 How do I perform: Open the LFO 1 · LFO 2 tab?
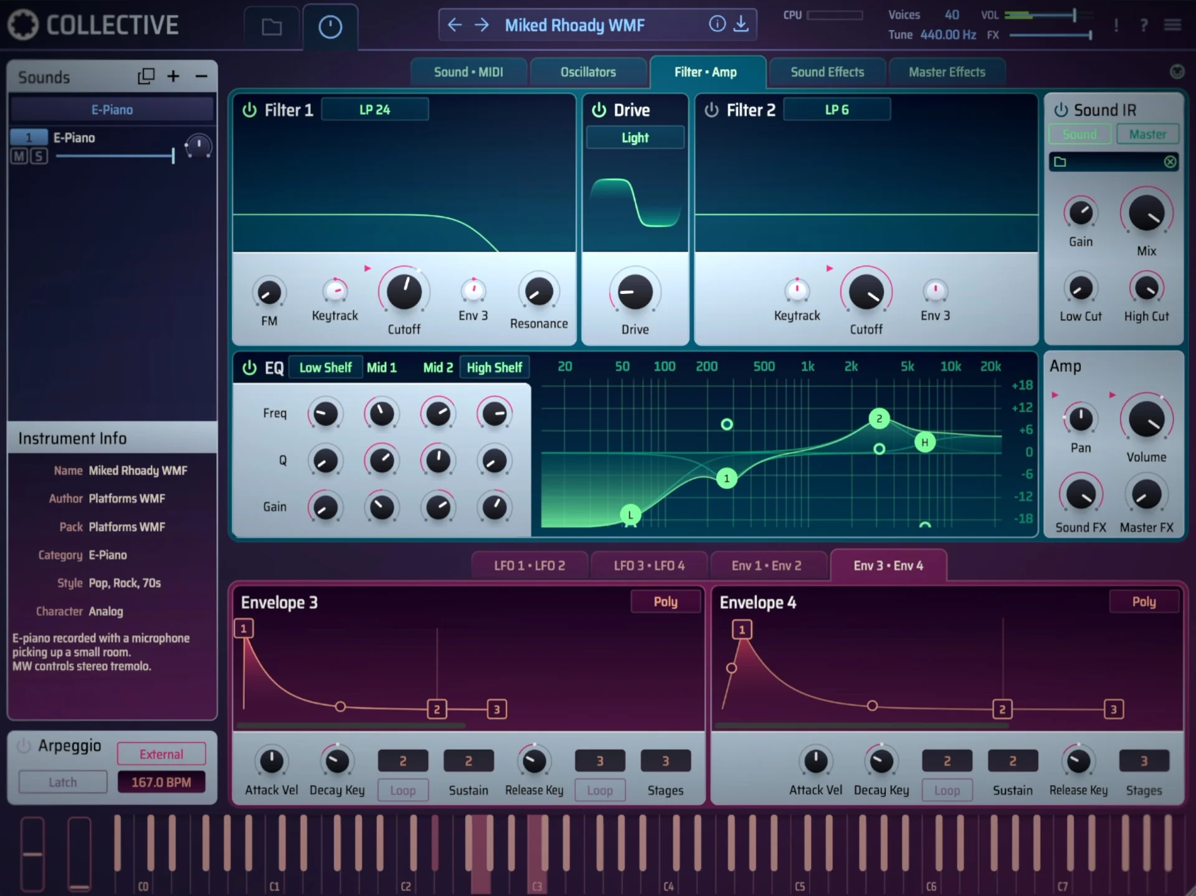529,565
